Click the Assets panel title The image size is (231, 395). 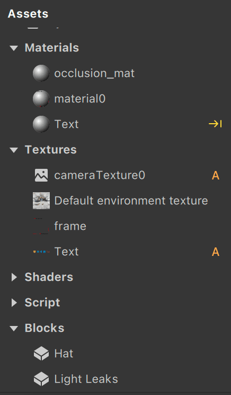click(28, 14)
